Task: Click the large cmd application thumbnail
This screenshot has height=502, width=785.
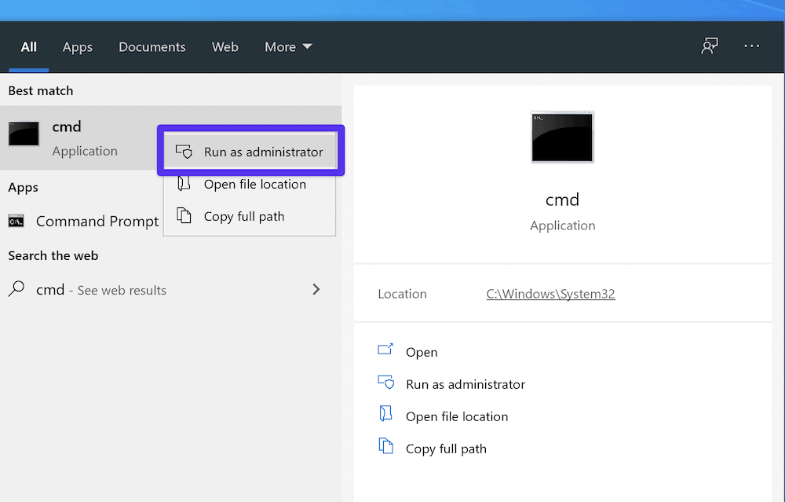Action: pyautogui.click(x=562, y=136)
